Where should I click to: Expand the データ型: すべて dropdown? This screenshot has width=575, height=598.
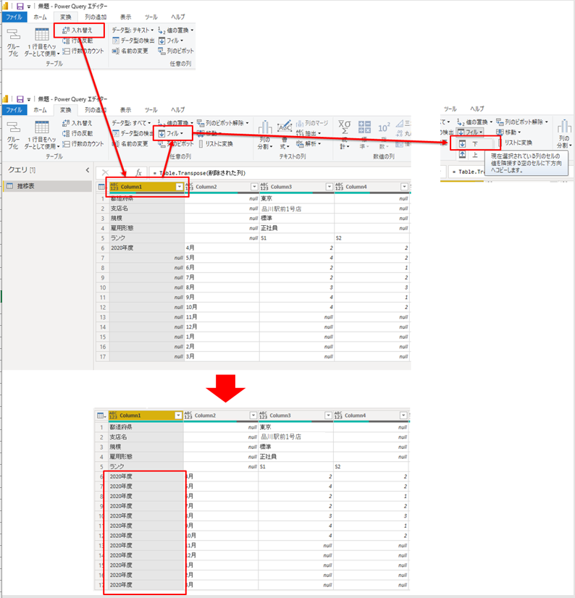point(133,122)
